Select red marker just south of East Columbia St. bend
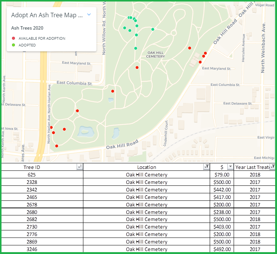 (113, 91)
